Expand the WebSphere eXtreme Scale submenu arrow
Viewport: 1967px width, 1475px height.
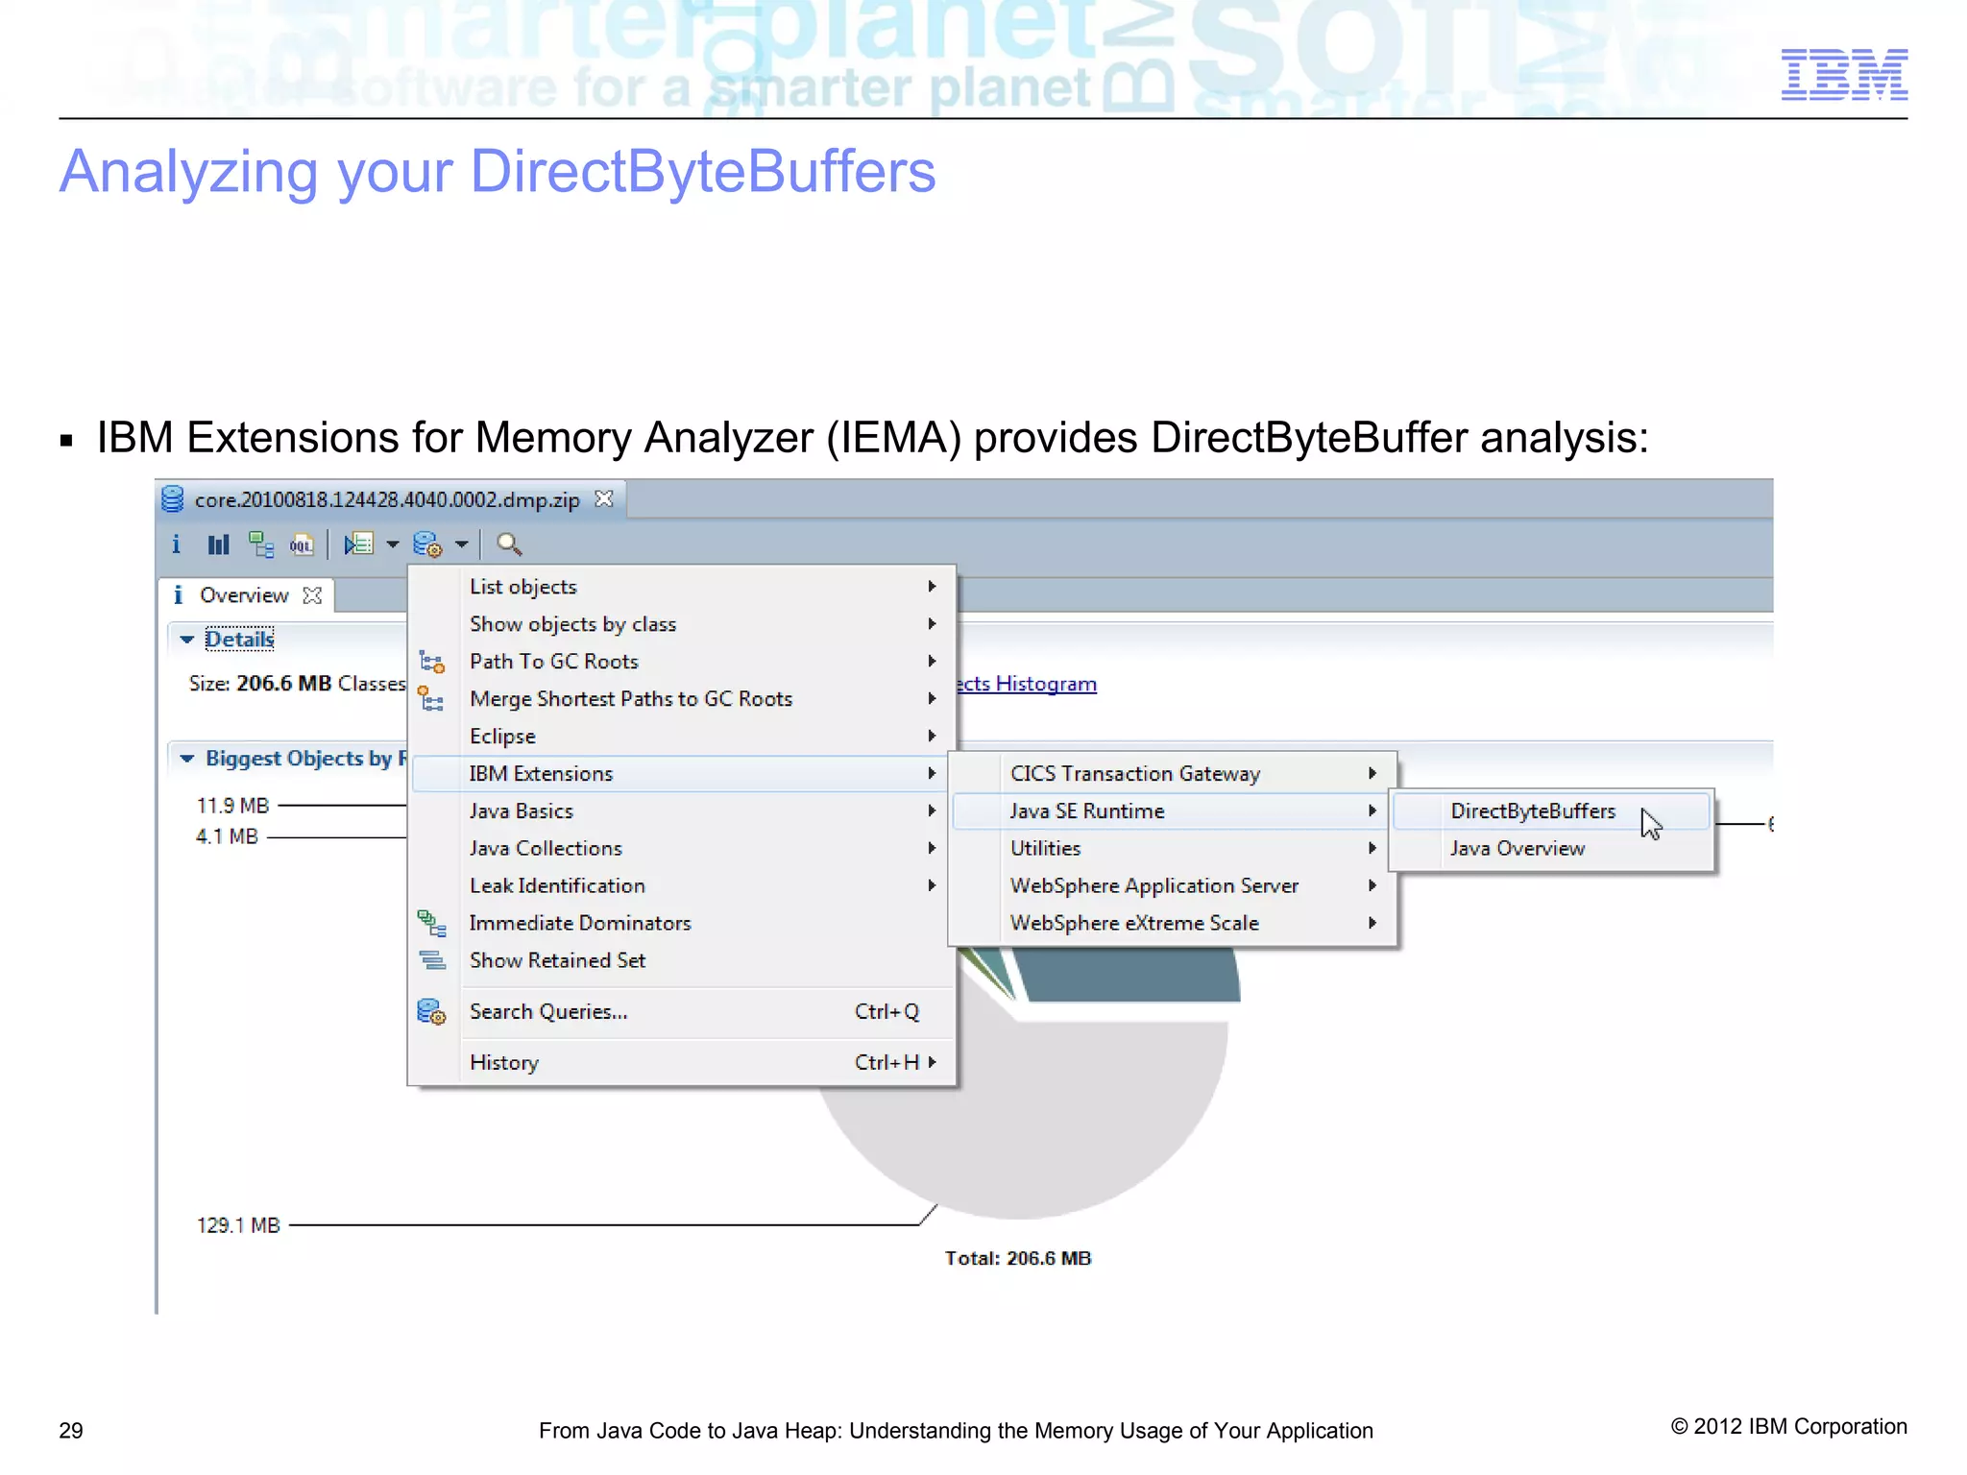tap(1372, 923)
